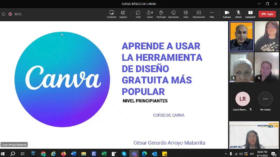Launch Internet Explorer from the taskbar
The width and height of the screenshot is (280, 157).
[x=53, y=154]
